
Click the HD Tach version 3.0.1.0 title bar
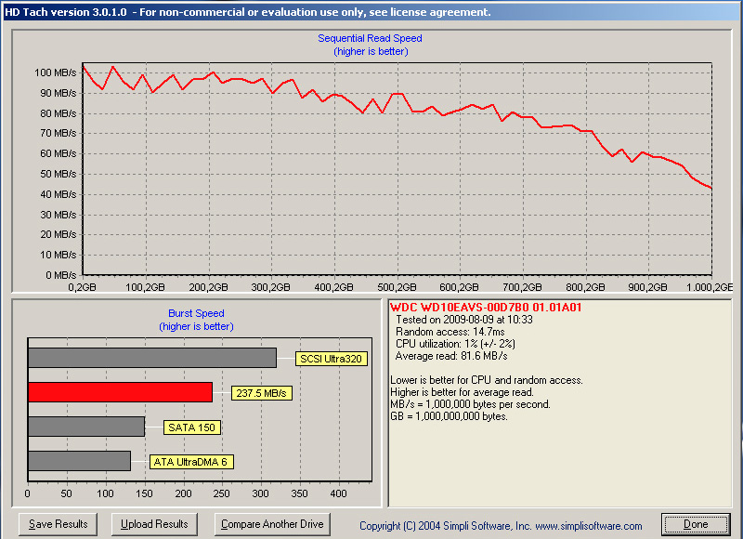coord(371,12)
